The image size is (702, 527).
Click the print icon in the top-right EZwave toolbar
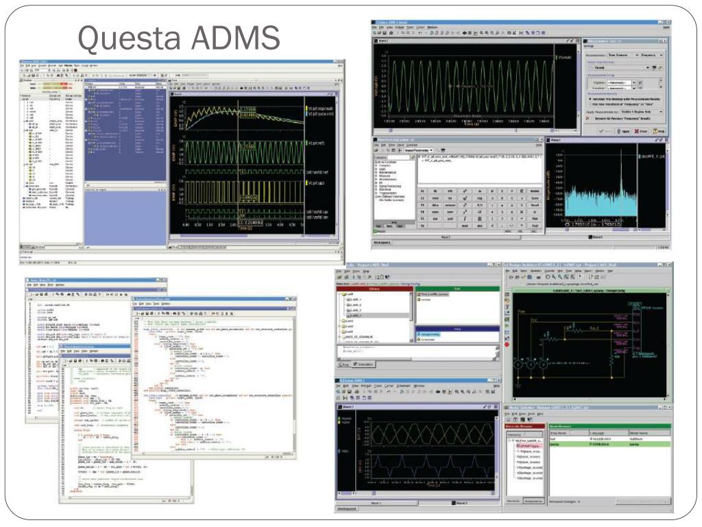click(x=391, y=33)
